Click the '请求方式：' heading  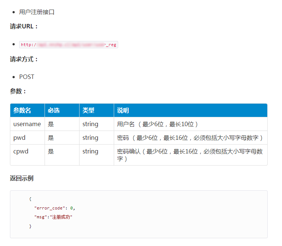[24, 59]
